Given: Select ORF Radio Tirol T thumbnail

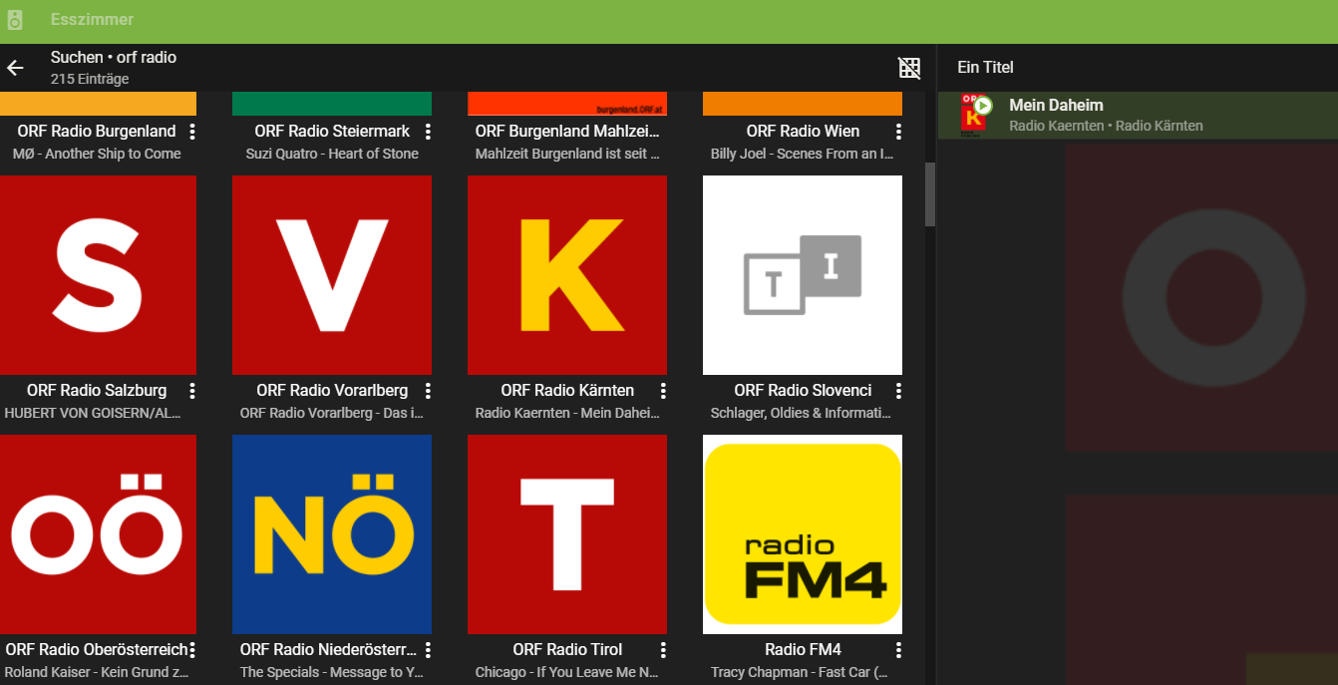Looking at the screenshot, I should 567,534.
